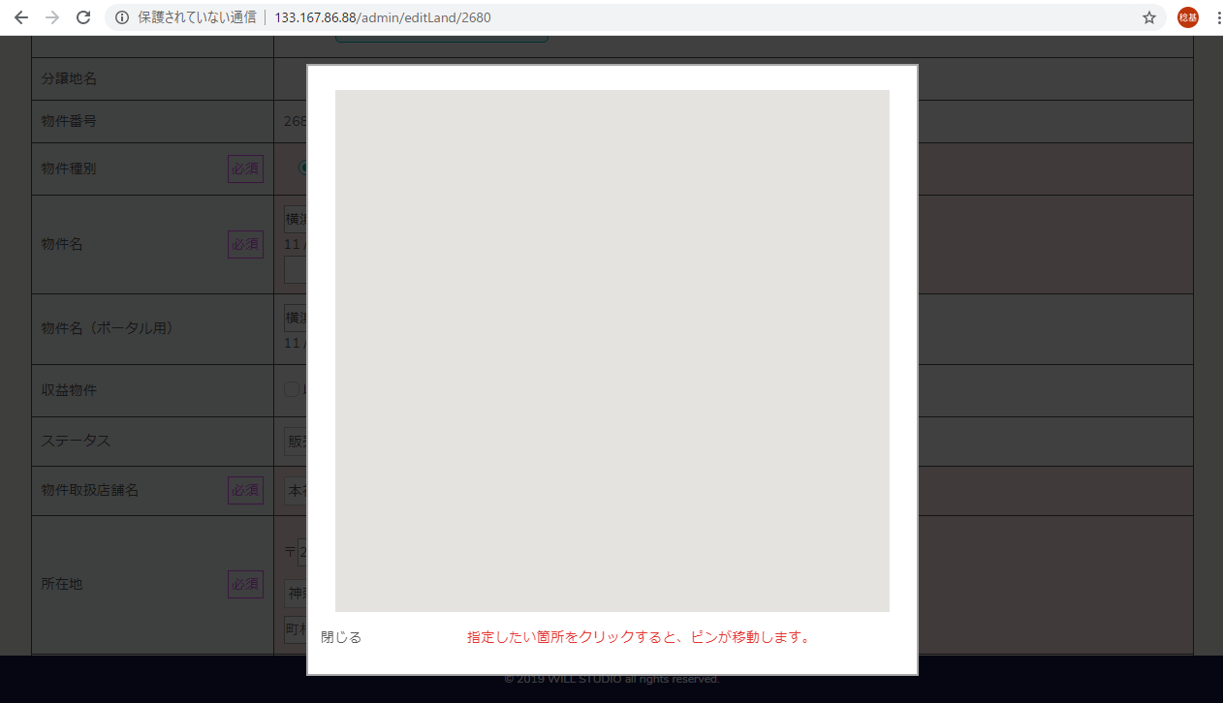
Task: Open the 物件取扱店舗名 dropdown
Action: coord(296,490)
